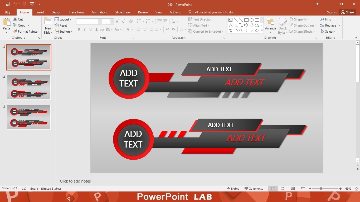The image size is (360, 202).
Task: Open the Animations tab
Action: pyautogui.click(x=100, y=12)
